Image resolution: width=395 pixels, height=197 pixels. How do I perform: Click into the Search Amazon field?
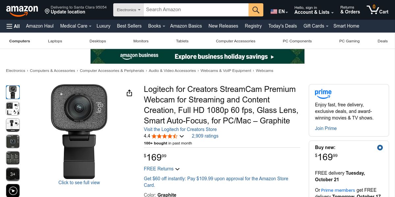tap(196, 10)
